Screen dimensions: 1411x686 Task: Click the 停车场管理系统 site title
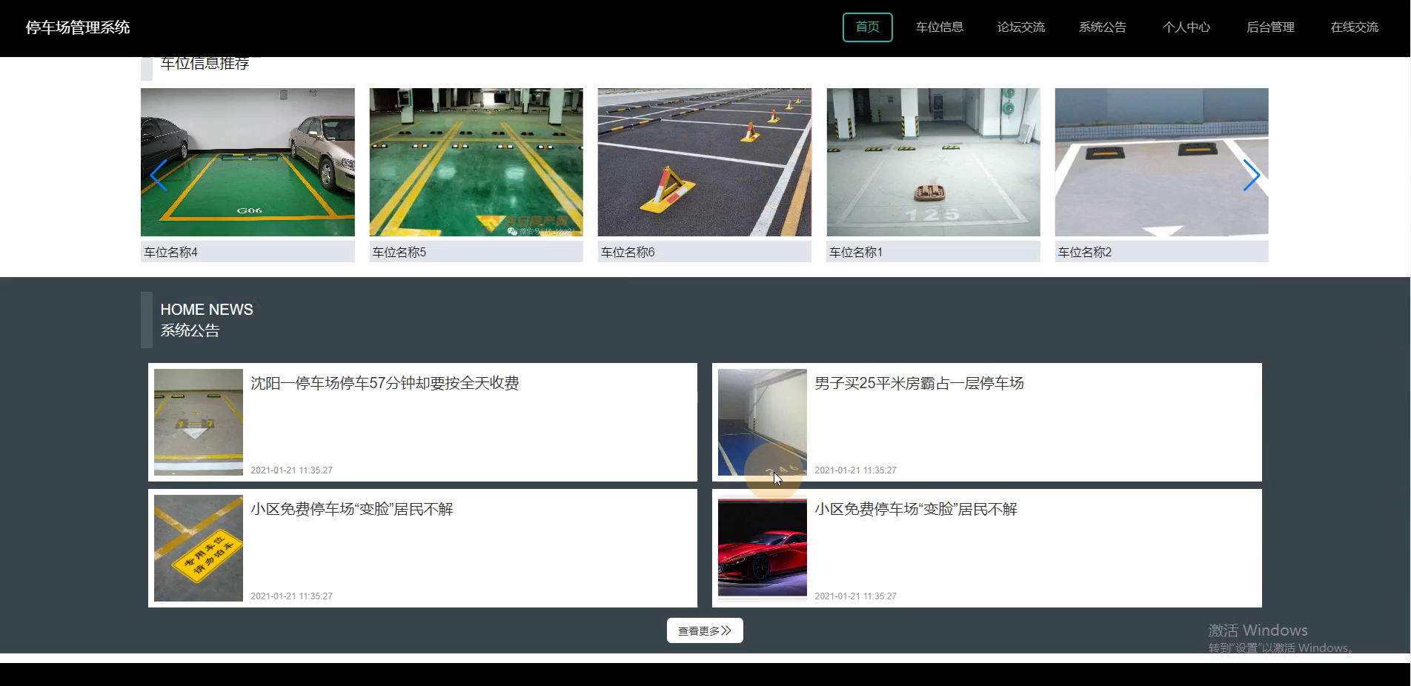coord(78,27)
